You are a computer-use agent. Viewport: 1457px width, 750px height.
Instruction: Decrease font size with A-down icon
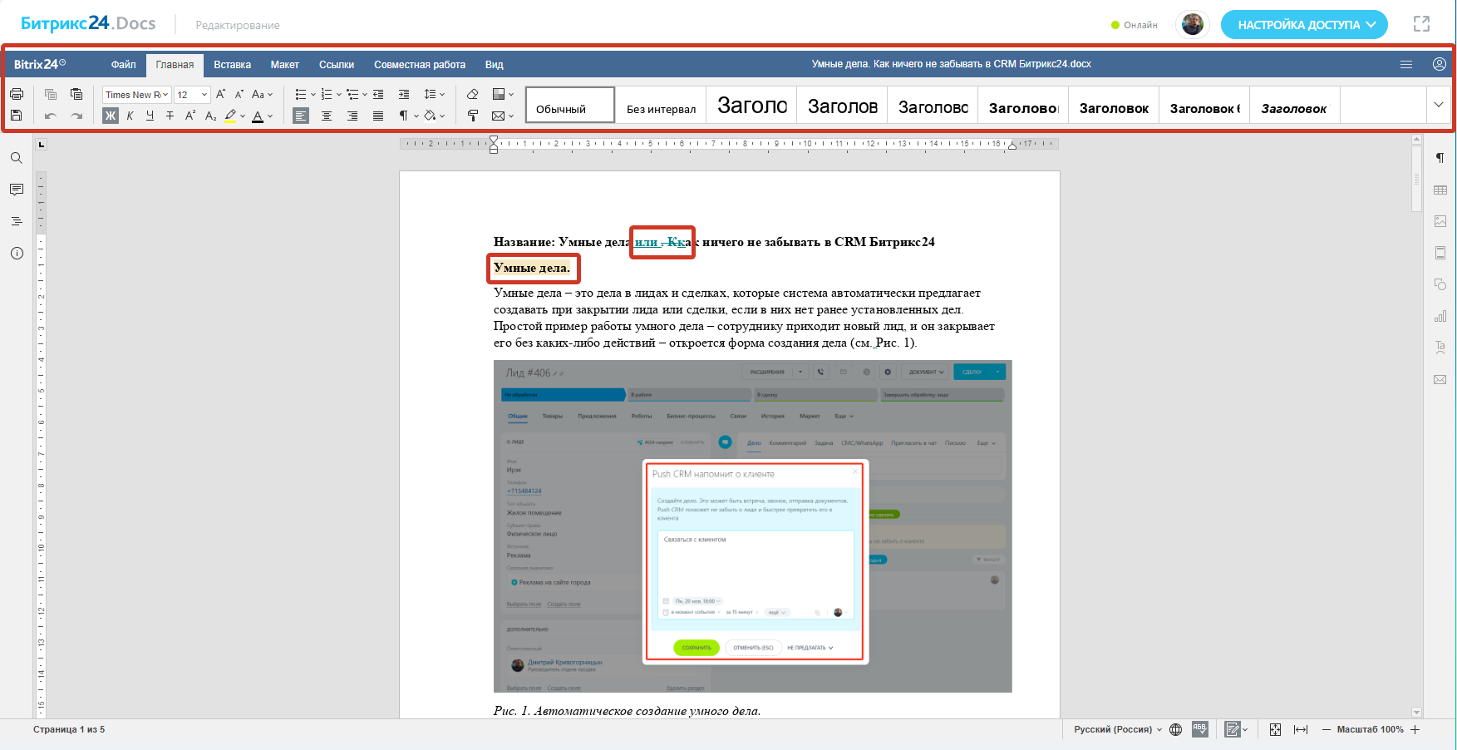[x=239, y=94]
